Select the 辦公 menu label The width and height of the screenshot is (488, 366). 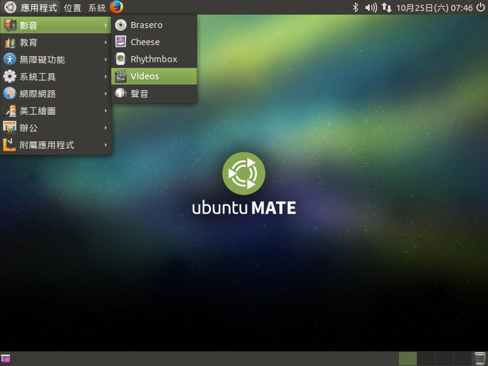click(x=29, y=128)
